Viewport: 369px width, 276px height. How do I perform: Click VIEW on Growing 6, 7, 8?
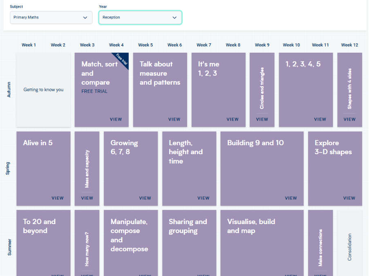pyautogui.click(x=145, y=198)
